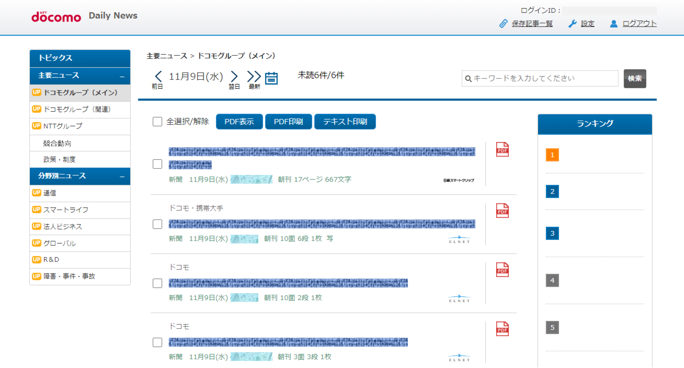The width and height of the screenshot is (684, 368).
Task: Open the 保存記事一覧 link
Action: (532, 24)
